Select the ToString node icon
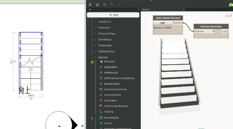Image resolution: width=233 pixels, height=129 pixels. [101, 112]
